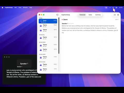124x93 pixels.
Task: Click the round icon beside the folder icon
Action: 118,15
